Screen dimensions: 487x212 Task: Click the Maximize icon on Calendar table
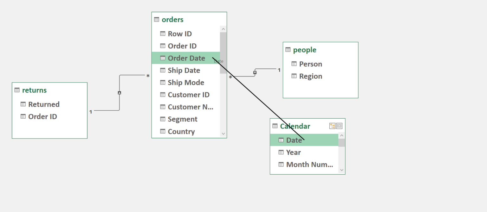point(339,126)
